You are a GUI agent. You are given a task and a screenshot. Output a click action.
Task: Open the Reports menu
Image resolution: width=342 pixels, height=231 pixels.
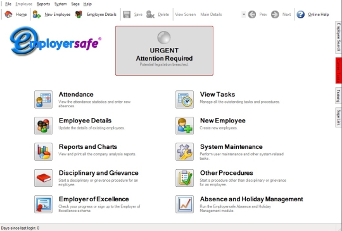pos(43,4)
